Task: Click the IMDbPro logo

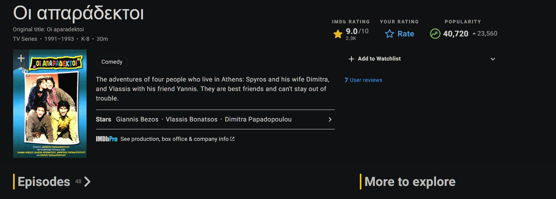Action: (x=107, y=139)
